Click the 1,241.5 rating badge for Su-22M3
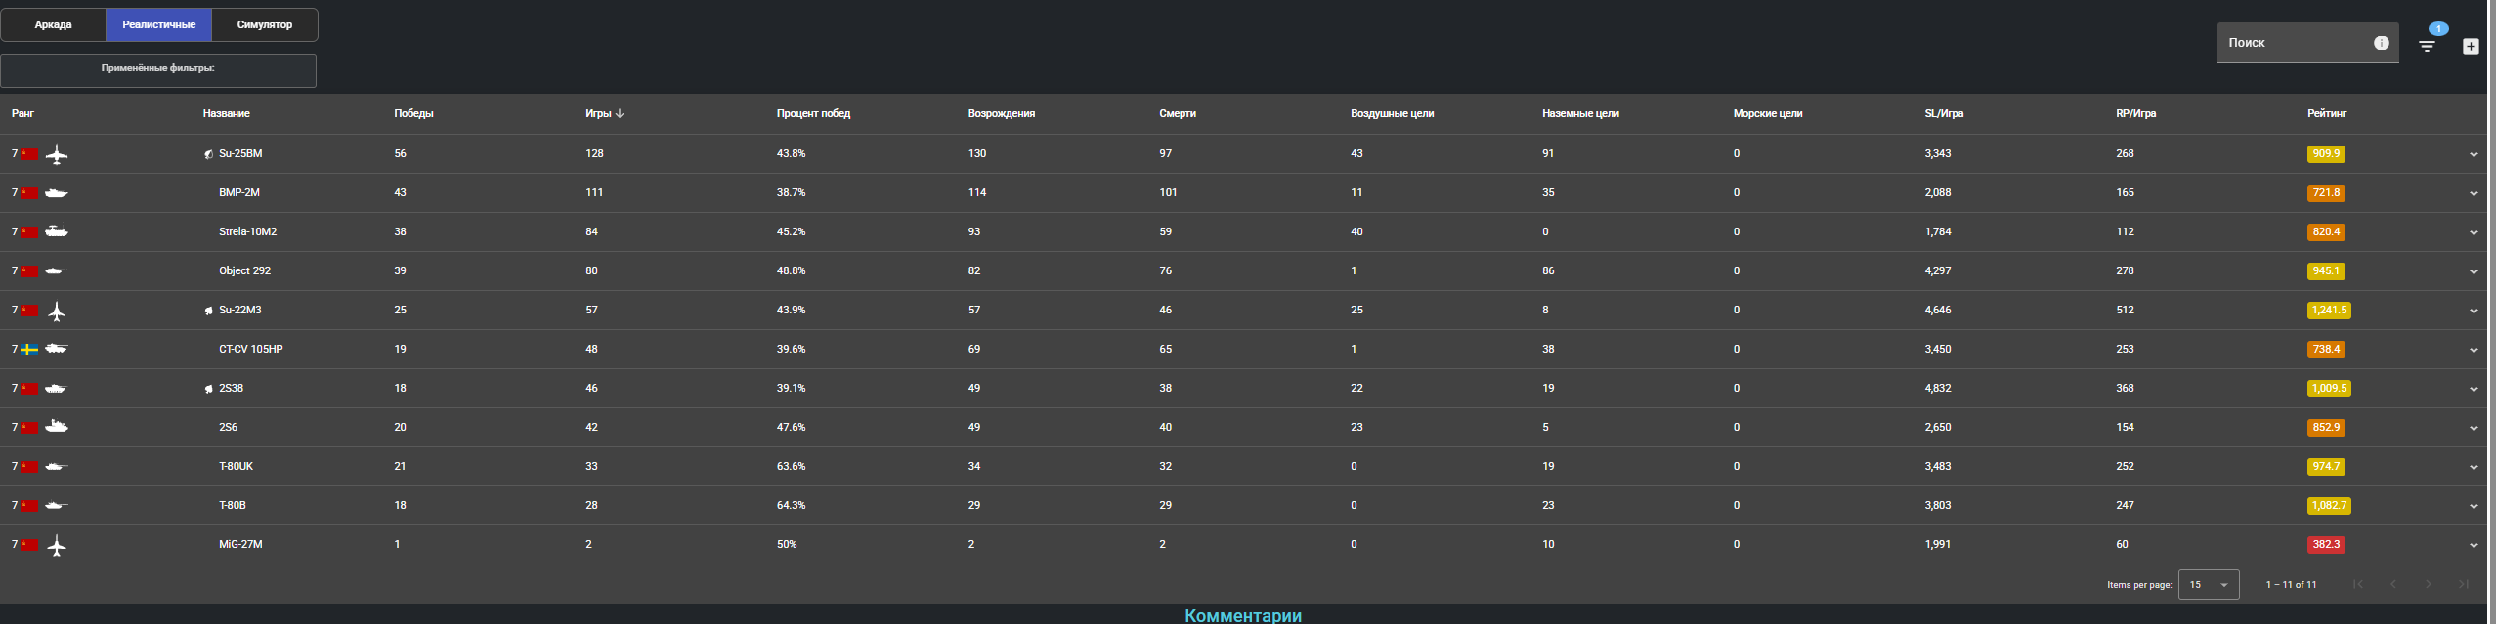 [x=2328, y=311]
